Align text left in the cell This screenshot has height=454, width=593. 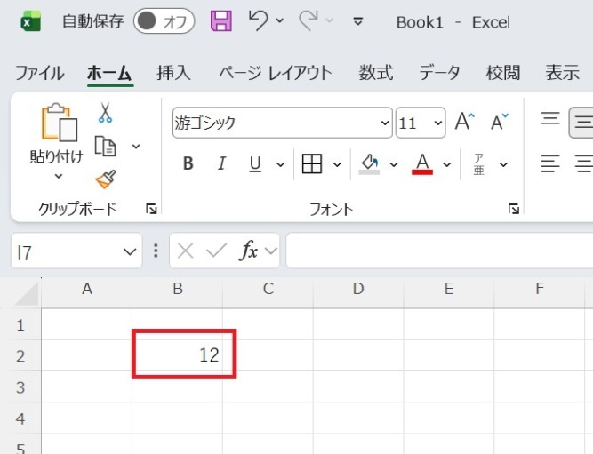550,164
